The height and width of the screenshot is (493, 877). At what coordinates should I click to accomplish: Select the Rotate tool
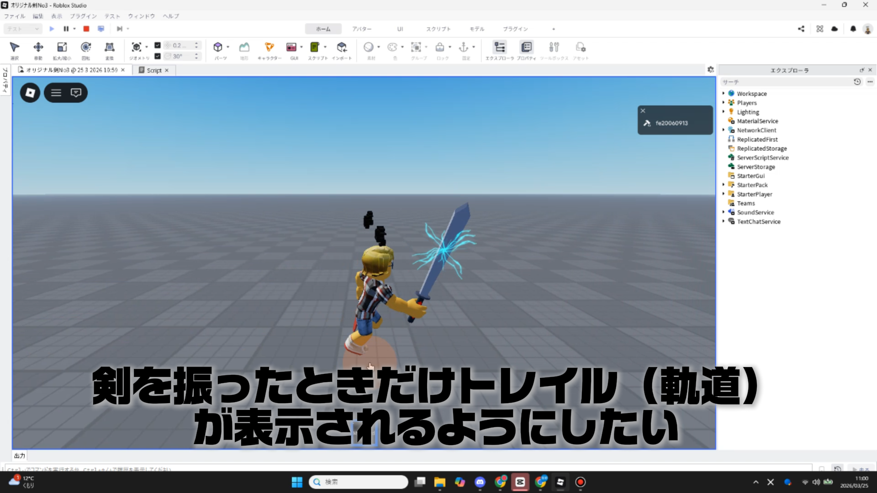point(85,47)
